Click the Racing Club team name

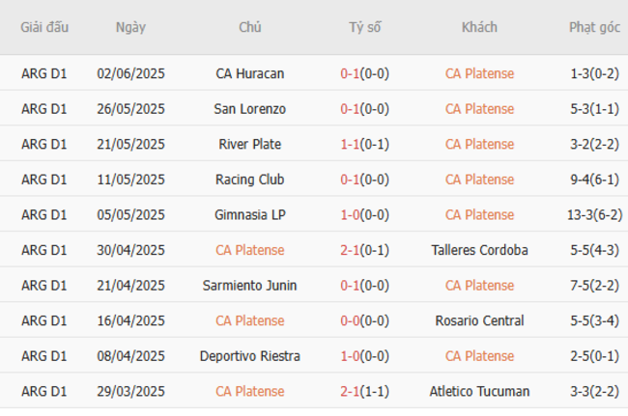pyautogui.click(x=249, y=180)
